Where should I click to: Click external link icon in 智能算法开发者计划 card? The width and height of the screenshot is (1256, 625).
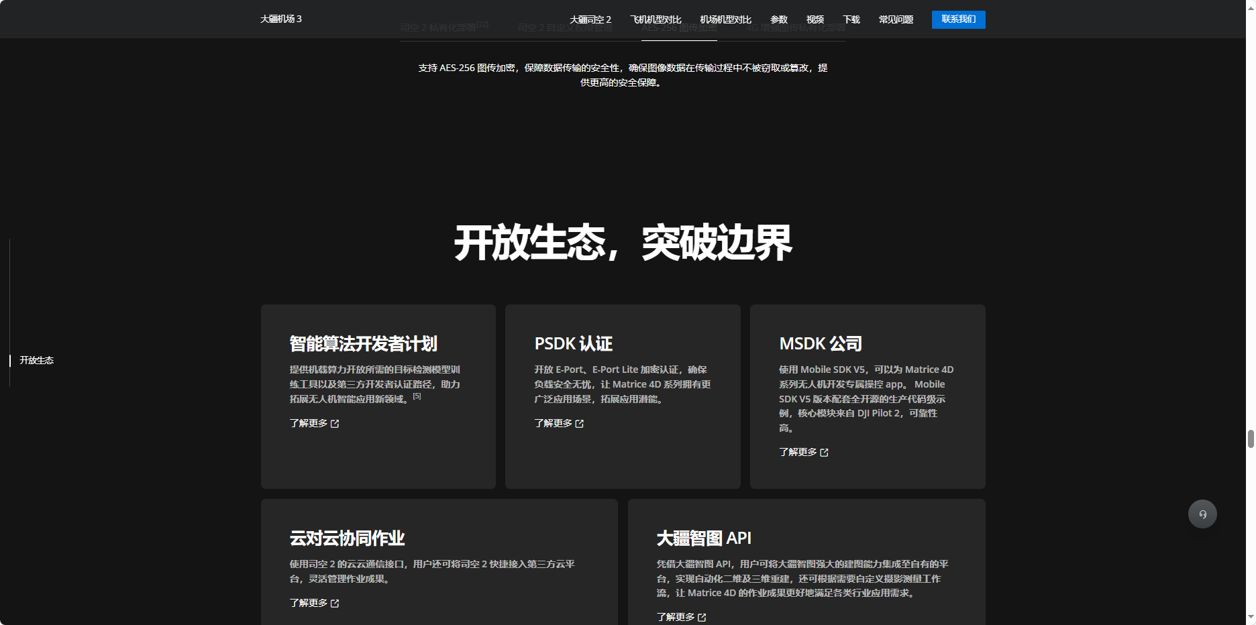(335, 424)
